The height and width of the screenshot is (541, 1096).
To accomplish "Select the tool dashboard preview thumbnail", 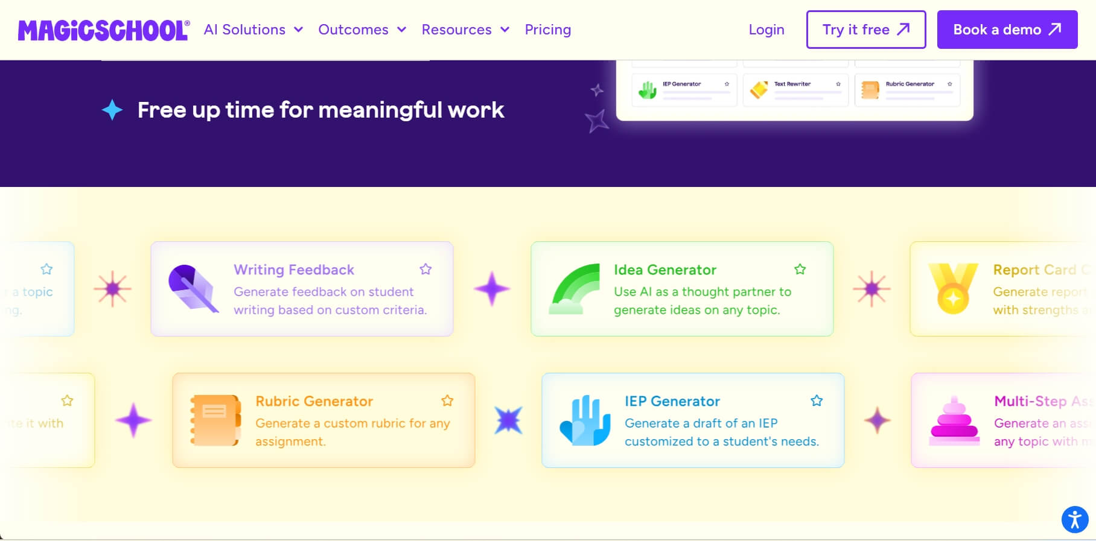I will [794, 89].
